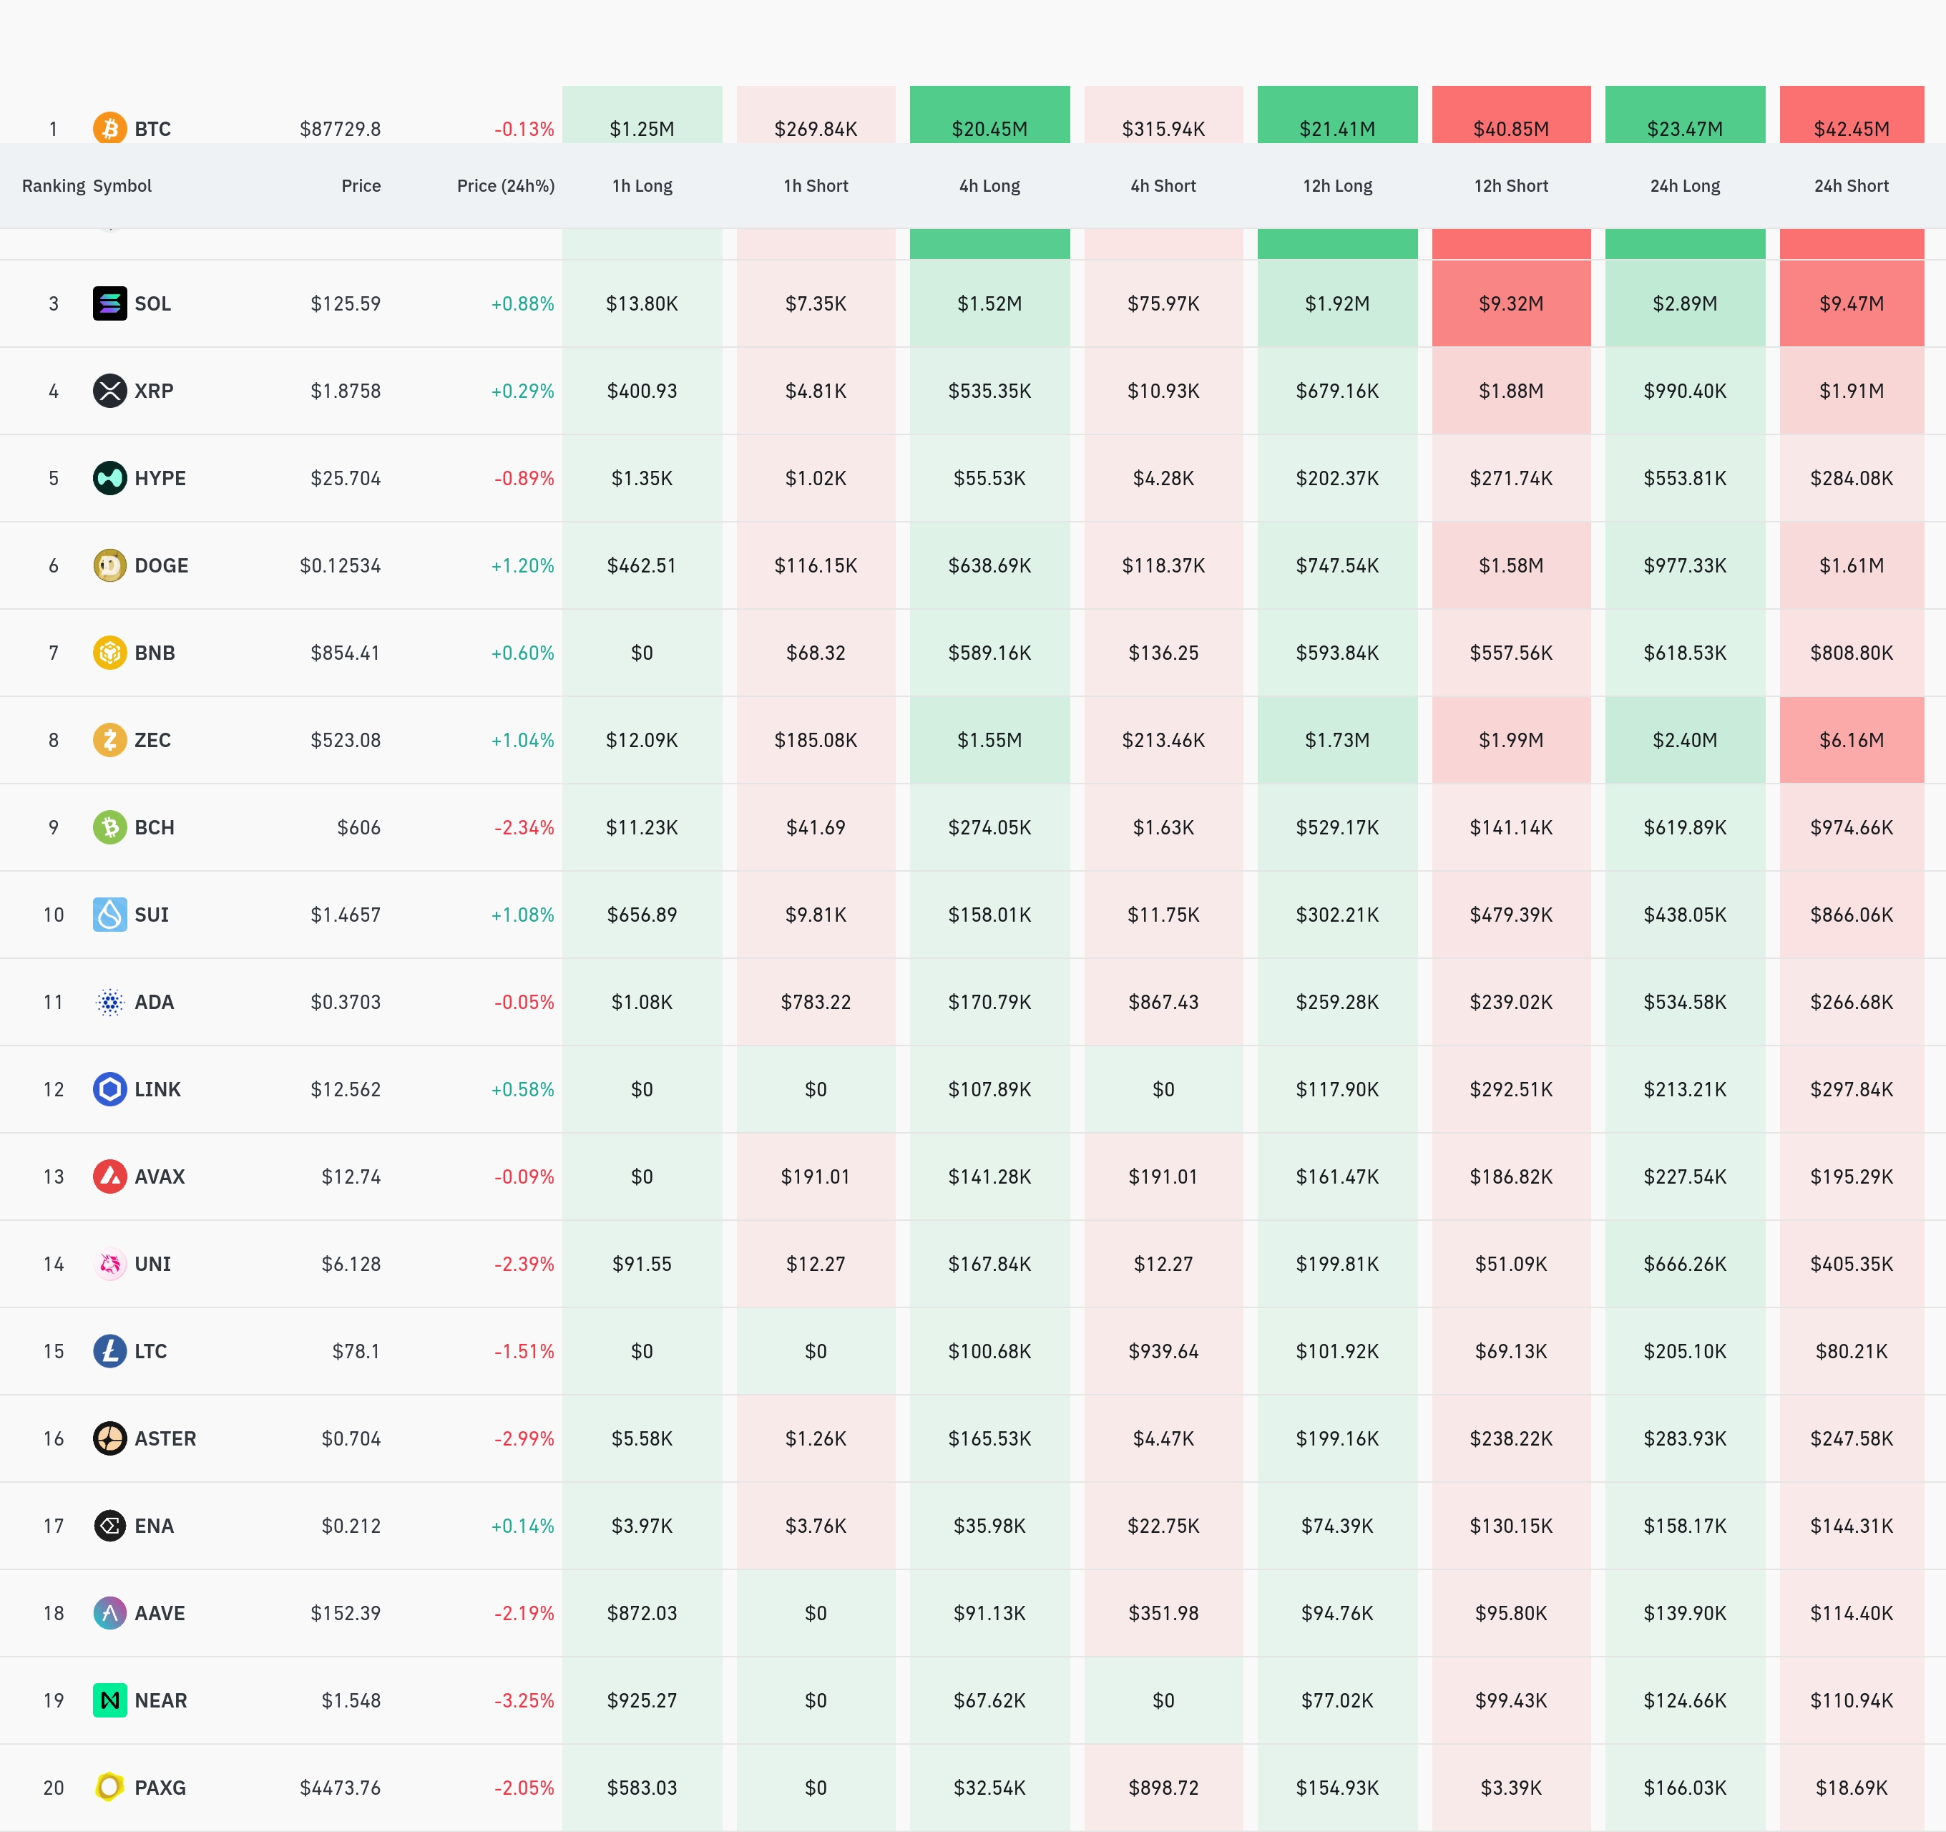Click ZEC 24h Short cell $6.16M
1946x1832 pixels.
(1850, 739)
